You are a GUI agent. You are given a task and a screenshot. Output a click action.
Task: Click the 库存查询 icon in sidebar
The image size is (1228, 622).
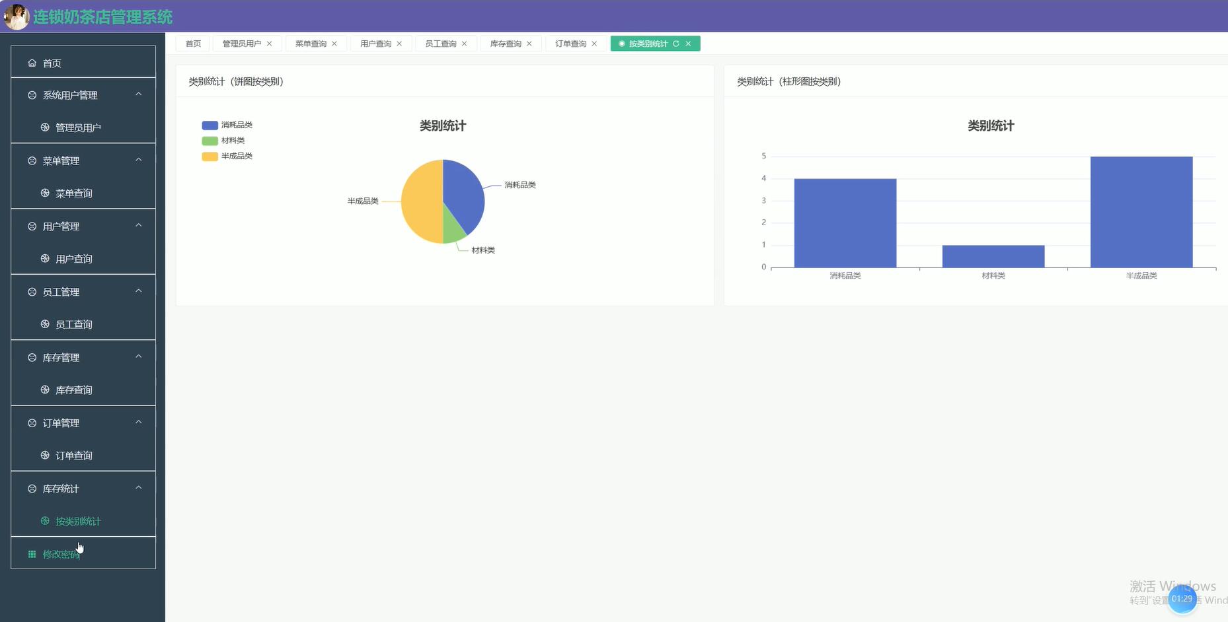click(x=44, y=390)
